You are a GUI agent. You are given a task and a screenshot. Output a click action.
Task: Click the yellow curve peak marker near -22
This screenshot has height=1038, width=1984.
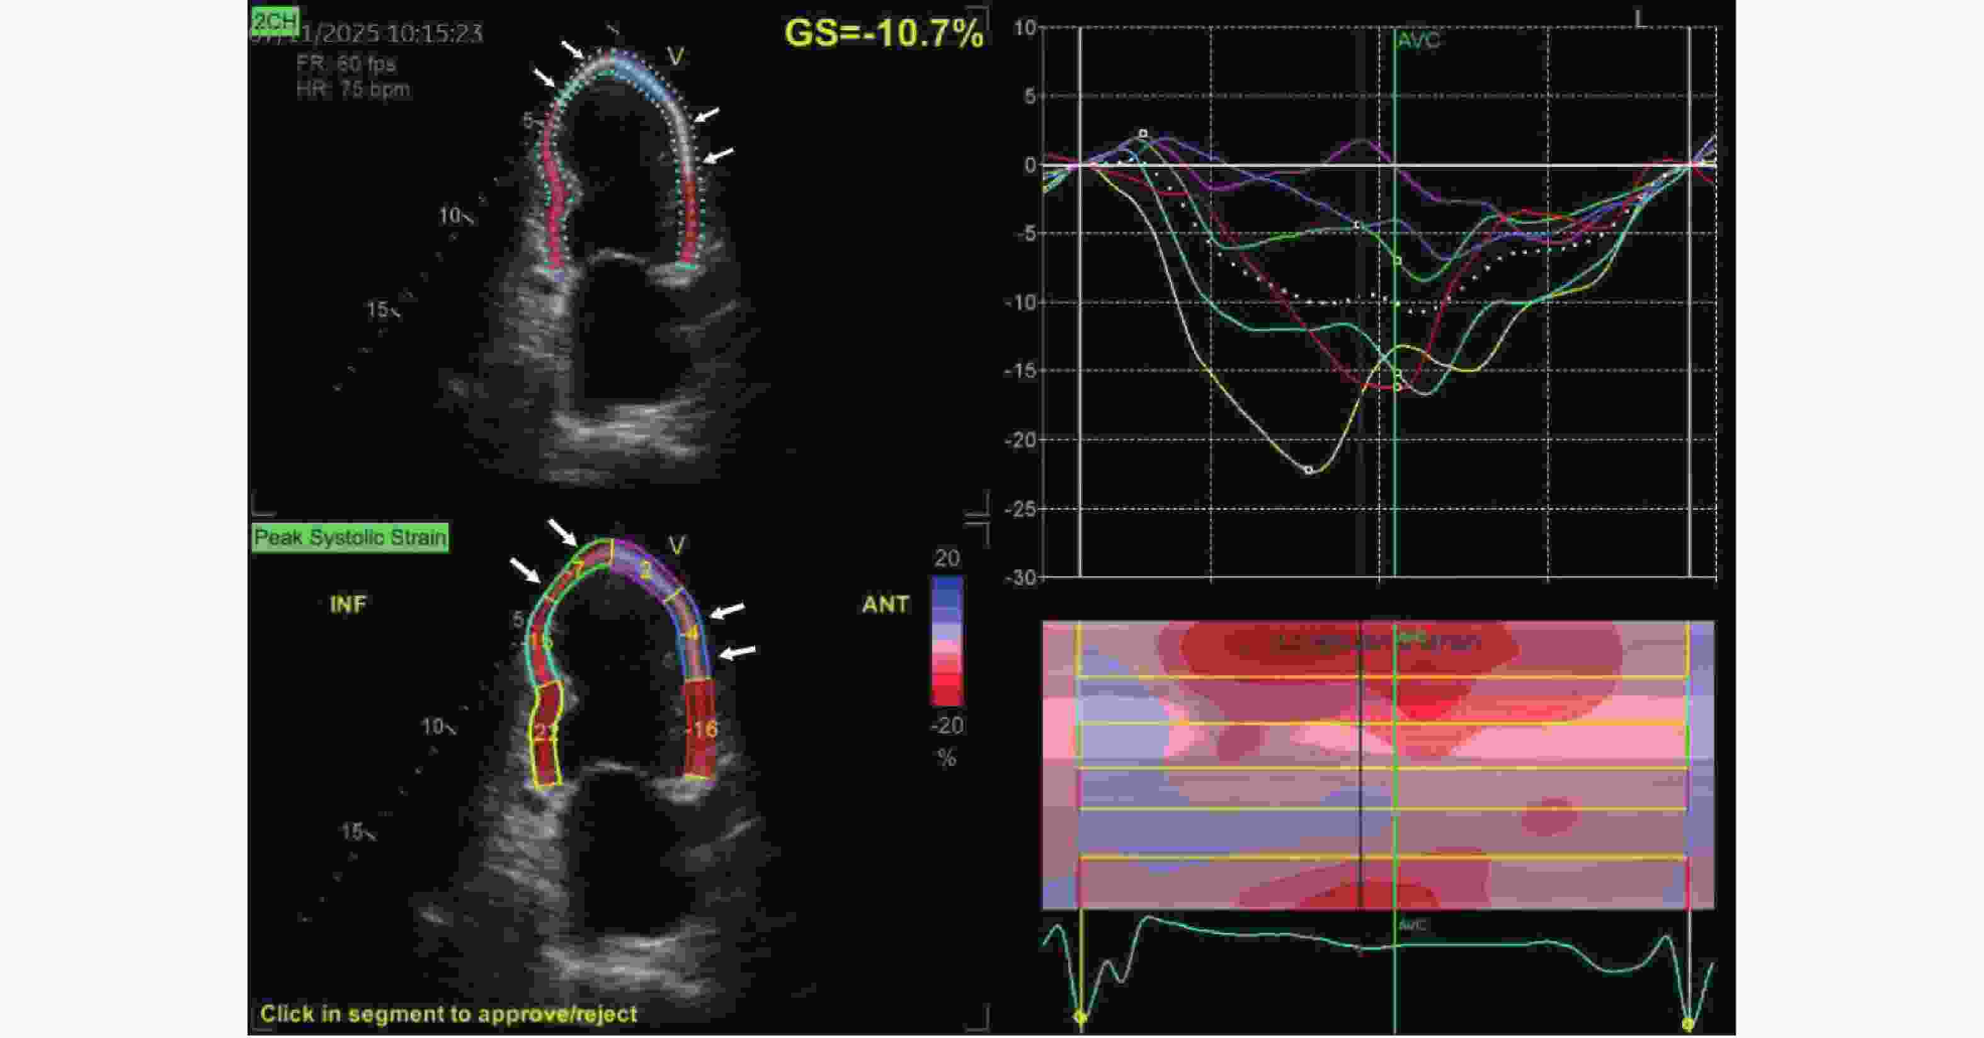pos(1309,470)
